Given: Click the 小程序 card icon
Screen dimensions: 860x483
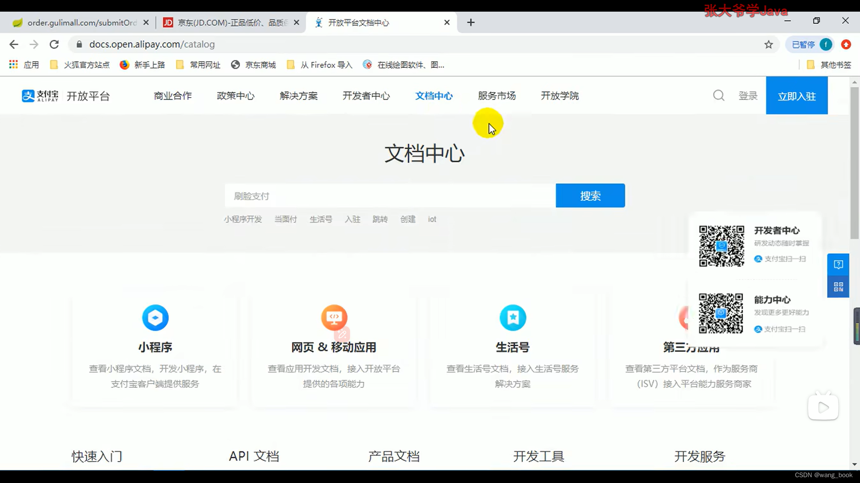Looking at the screenshot, I should point(155,318).
